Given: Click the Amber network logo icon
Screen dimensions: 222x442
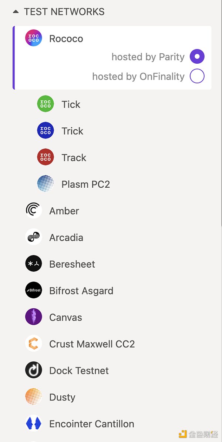Looking at the screenshot, I should 33,211.
